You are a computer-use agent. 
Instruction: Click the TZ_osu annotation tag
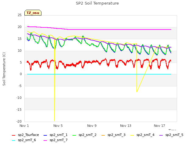click(x=33, y=13)
